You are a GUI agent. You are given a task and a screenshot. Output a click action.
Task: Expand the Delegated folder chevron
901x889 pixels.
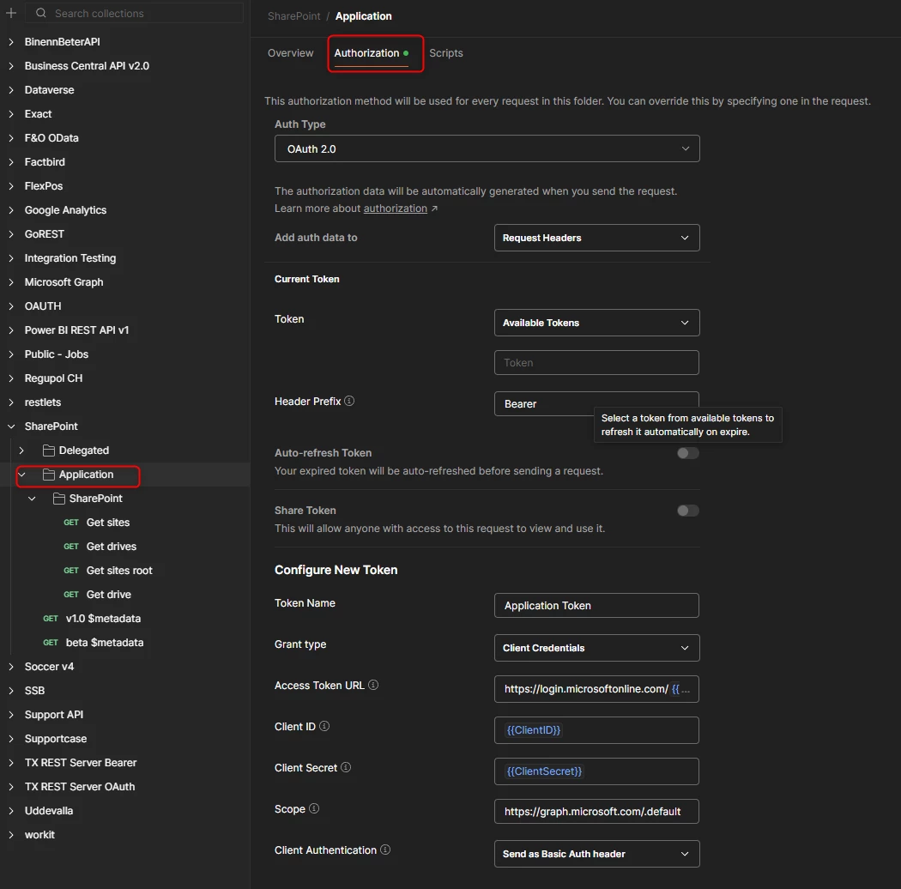click(x=21, y=451)
